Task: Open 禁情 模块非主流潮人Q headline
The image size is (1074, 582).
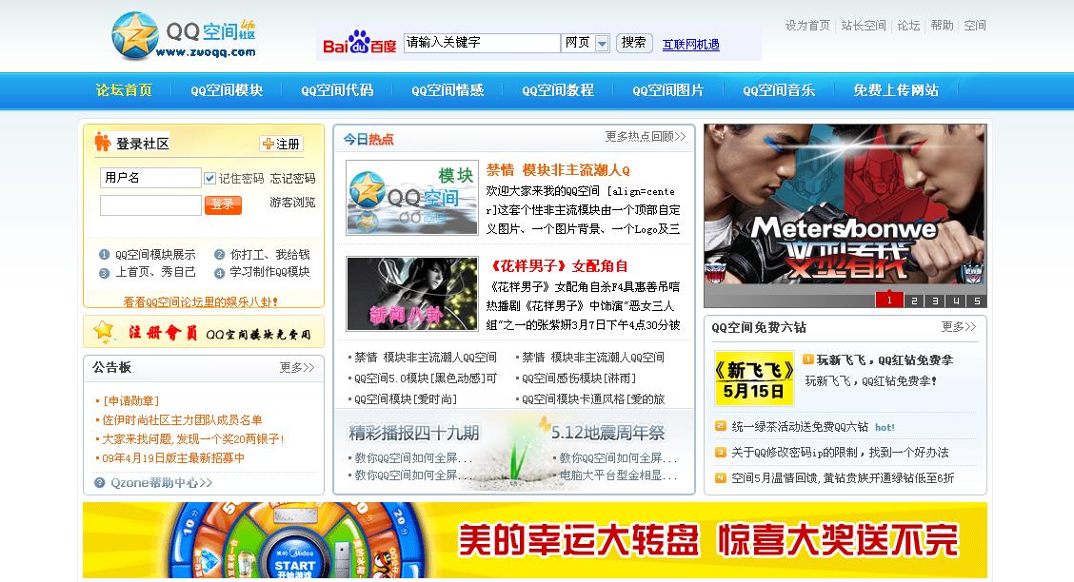Action: [558, 170]
